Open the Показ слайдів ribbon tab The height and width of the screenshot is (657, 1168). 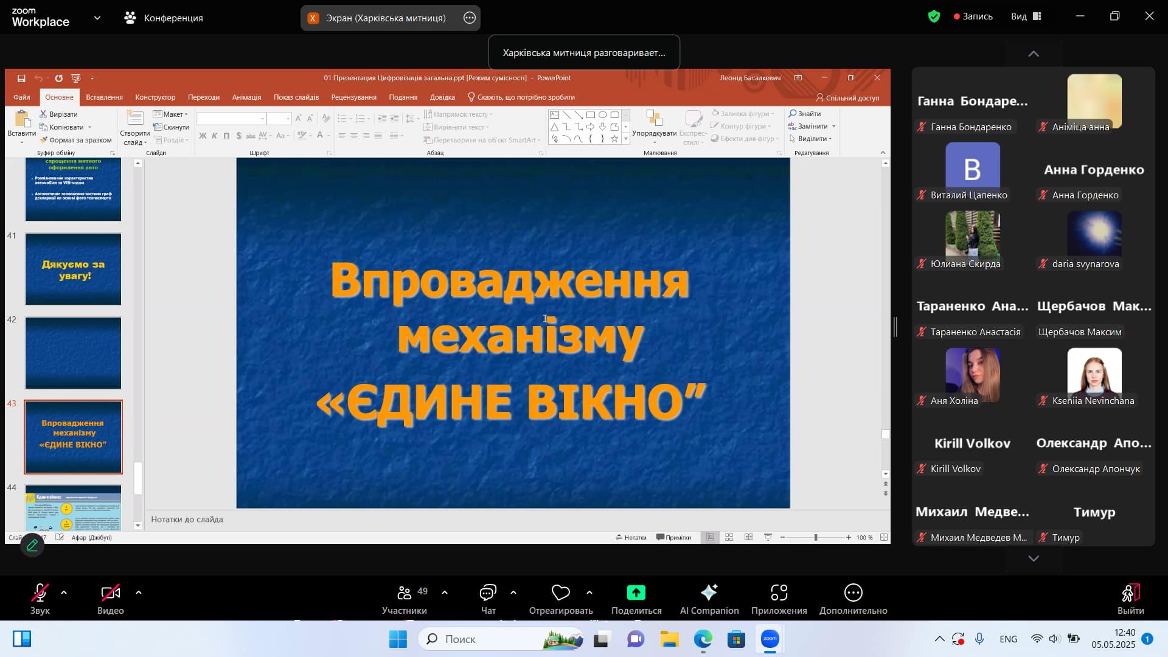pos(296,97)
